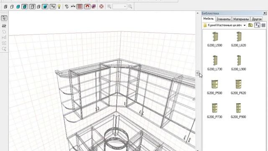
Task: Select the G200_P900 cabinet thumbnail
Action: tap(238, 108)
